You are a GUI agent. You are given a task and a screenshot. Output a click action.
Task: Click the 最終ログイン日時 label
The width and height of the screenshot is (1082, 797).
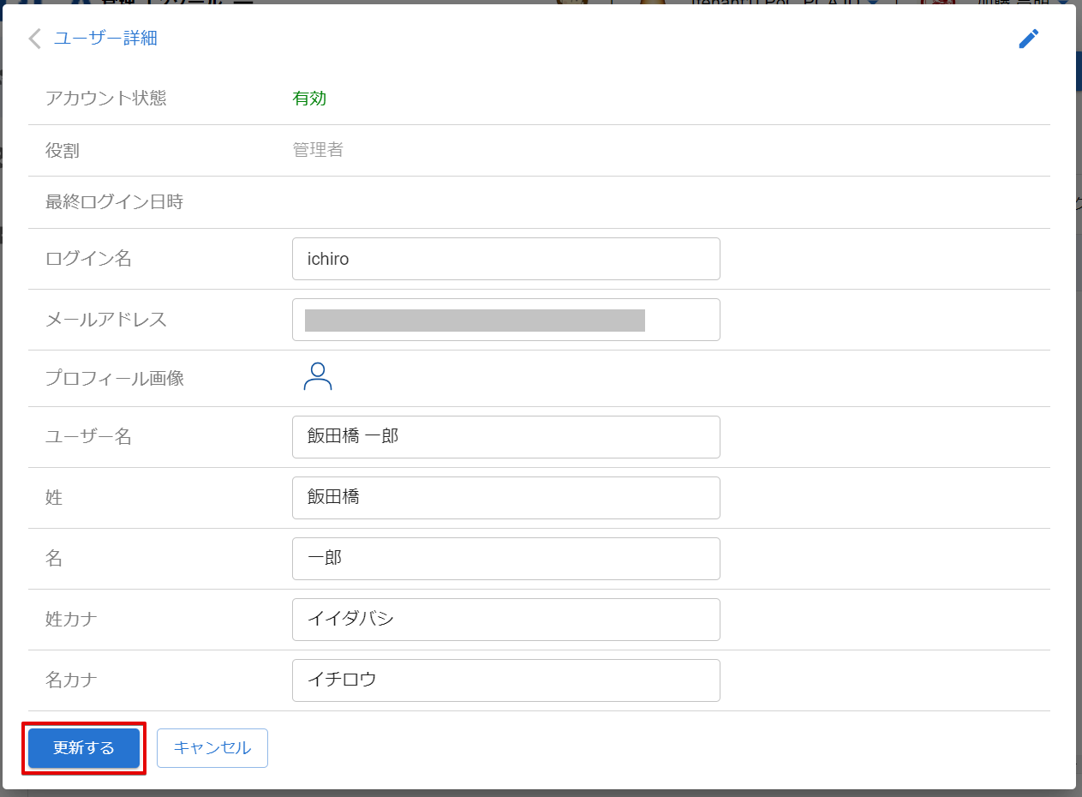pos(115,202)
